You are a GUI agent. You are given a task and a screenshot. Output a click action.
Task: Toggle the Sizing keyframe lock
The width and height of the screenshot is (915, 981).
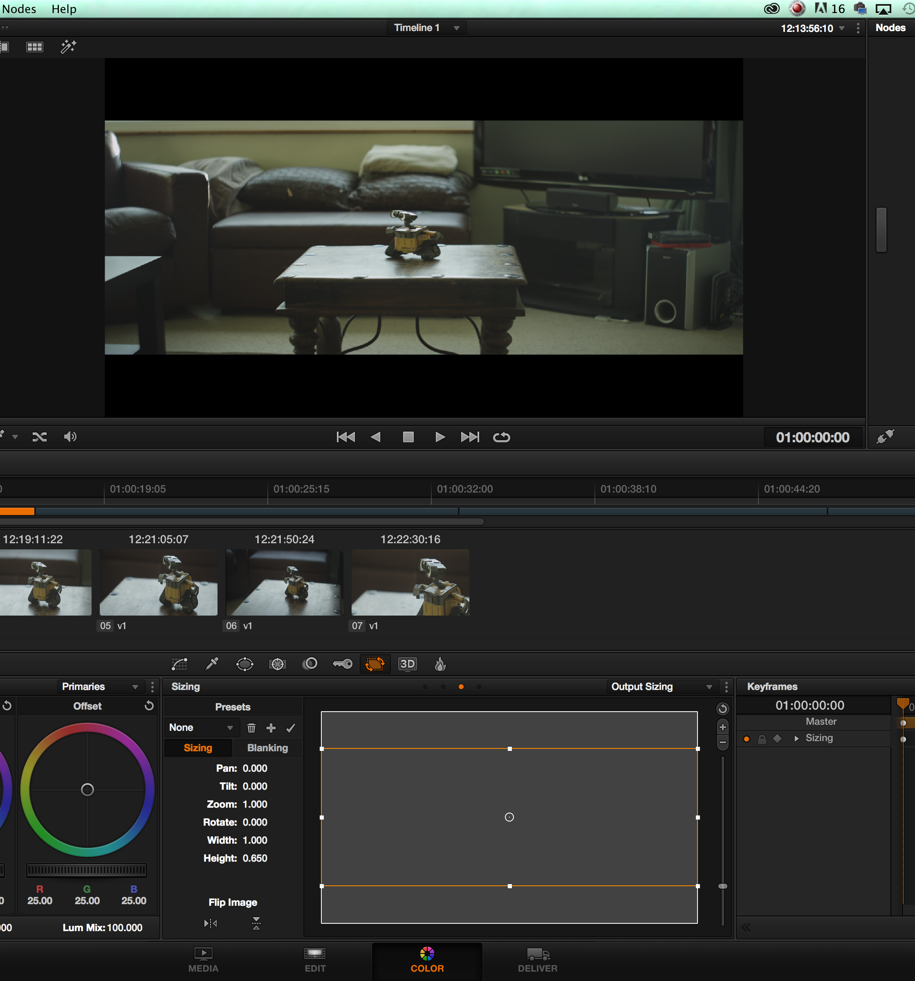(762, 739)
